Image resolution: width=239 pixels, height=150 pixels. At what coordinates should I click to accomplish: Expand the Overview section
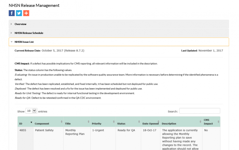click(x=20, y=24)
